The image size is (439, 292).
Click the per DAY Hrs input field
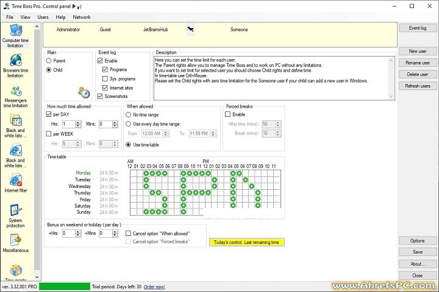pos(68,124)
